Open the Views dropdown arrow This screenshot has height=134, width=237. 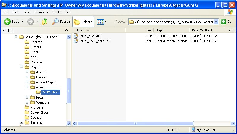(x=105, y=22)
